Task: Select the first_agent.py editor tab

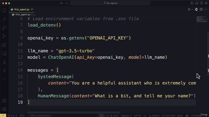Action: [x=22, y=9]
